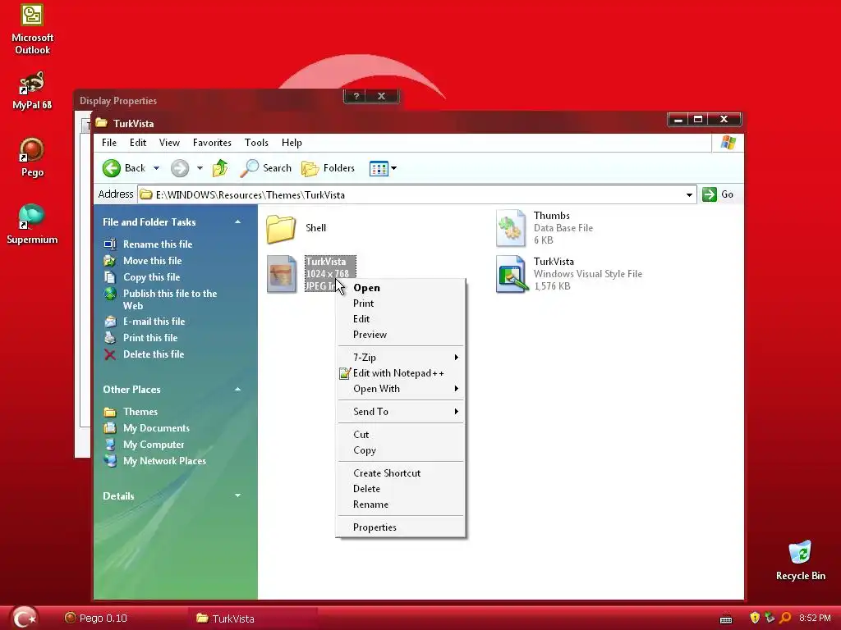
Task: Open the Help menu
Action: point(292,143)
